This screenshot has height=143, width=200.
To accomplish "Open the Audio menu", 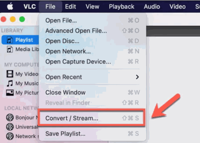I will click(152, 6).
